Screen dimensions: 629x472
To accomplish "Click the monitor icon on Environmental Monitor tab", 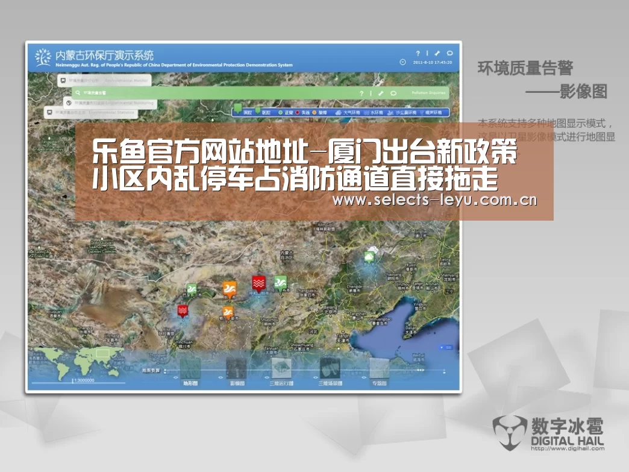I will 63,81.
